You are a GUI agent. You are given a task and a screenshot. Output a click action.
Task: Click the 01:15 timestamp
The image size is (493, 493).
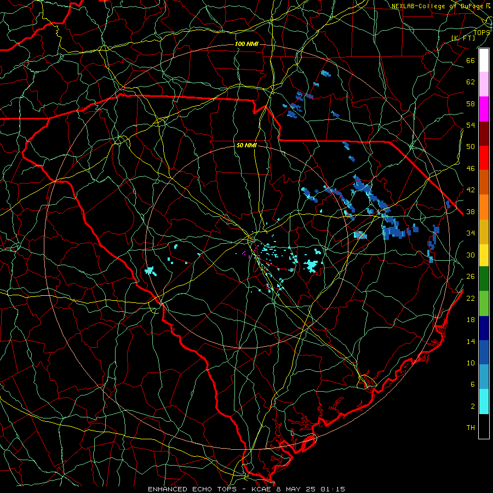(x=333, y=489)
